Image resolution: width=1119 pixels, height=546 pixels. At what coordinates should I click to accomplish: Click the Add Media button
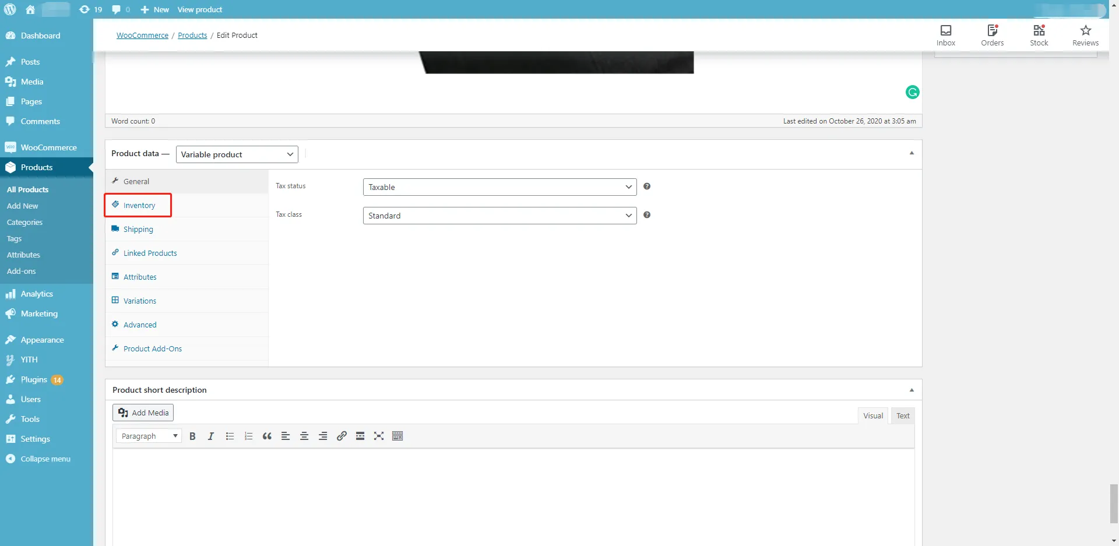pyautogui.click(x=143, y=413)
